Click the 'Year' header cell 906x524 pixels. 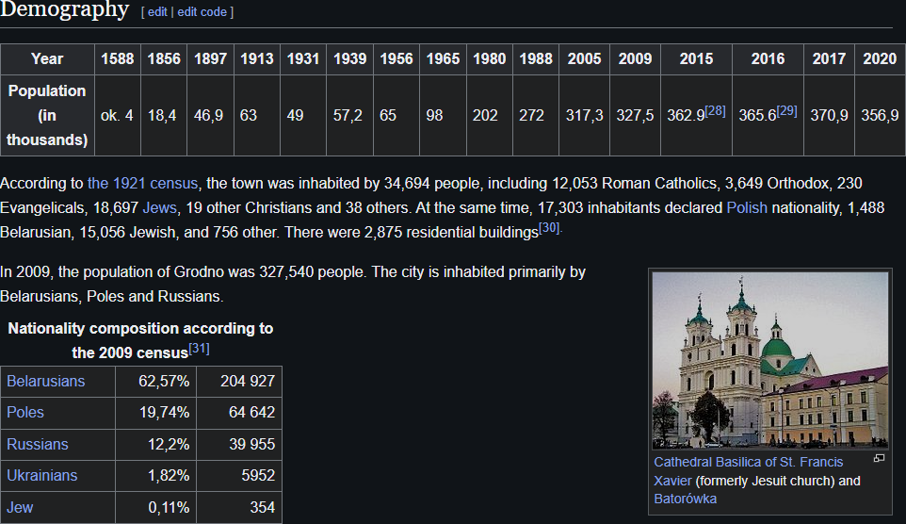[47, 59]
